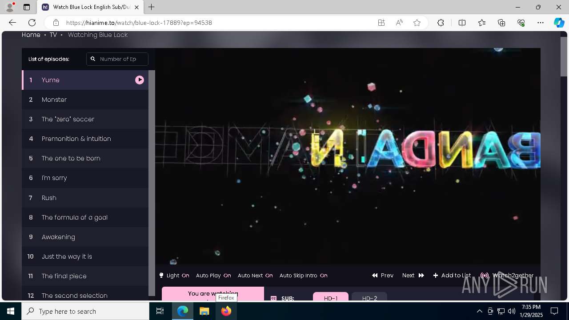The width and height of the screenshot is (569, 320).
Task: Open Microsoft Edge from taskbar
Action: [183, 311]
